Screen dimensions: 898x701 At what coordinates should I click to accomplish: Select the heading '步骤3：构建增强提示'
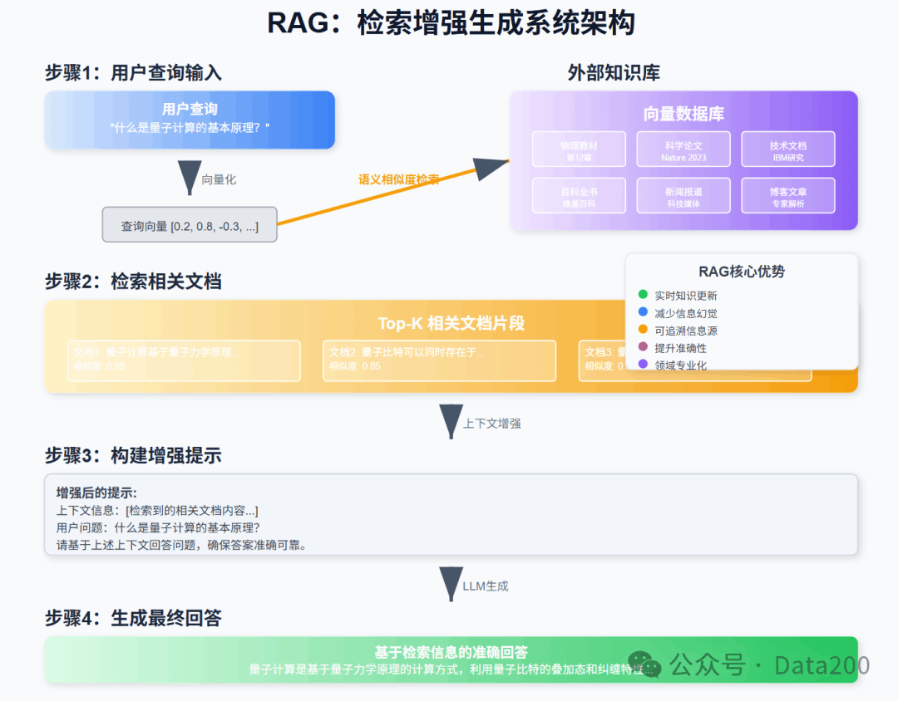point(133,455)
